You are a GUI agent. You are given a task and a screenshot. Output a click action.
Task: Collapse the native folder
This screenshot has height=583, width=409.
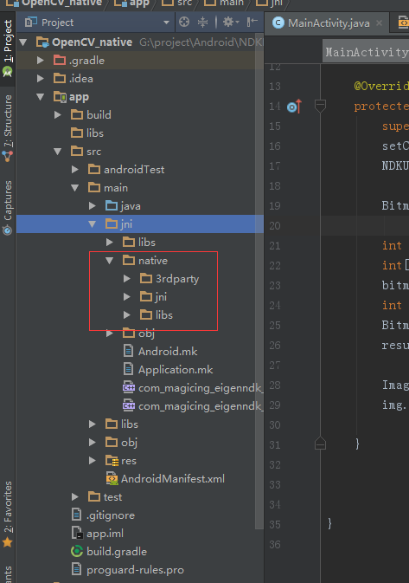110,261
